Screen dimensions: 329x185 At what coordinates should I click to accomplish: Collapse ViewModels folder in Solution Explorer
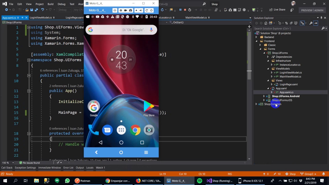tap(268, 69)
